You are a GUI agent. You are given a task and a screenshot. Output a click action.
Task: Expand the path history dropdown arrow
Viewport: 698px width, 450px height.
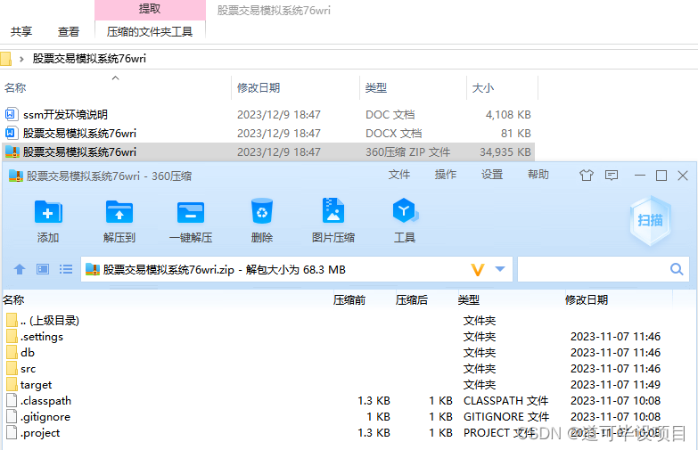tap(500, 269)
